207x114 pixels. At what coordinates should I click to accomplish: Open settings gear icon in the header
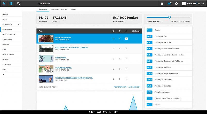click(177, 4)
